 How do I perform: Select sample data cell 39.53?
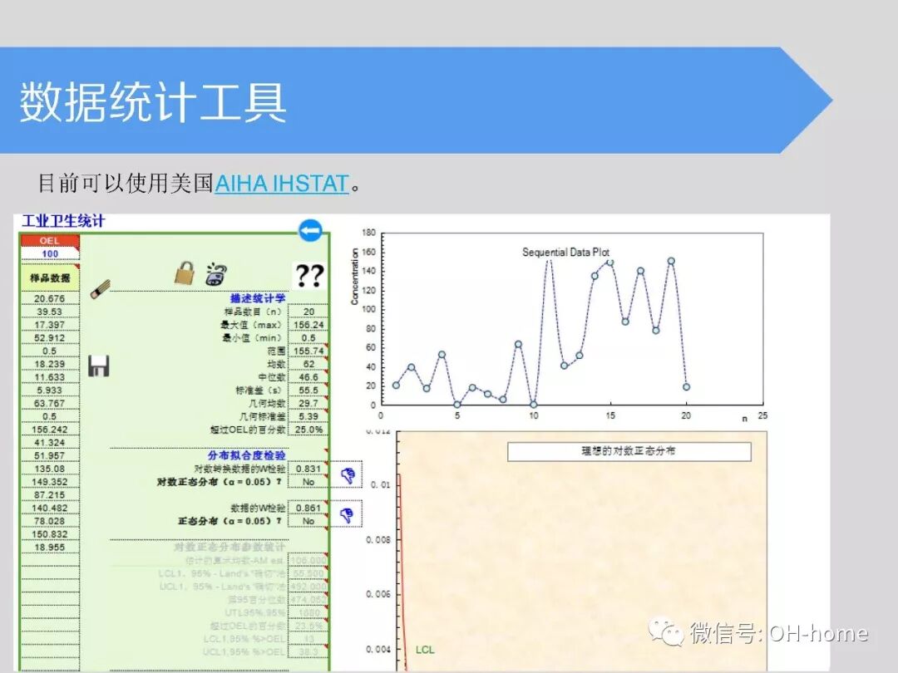(x=50, y=312)
